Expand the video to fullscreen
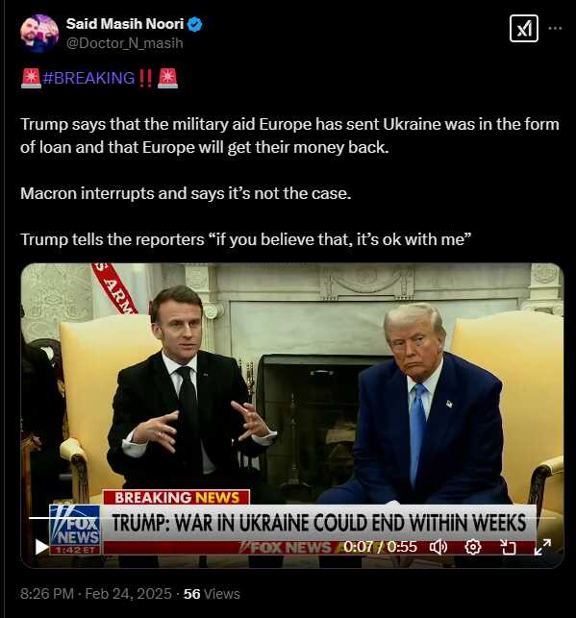The width and height of the screenshot is (576, 618). pyautogui.click(x=542, y=547)
